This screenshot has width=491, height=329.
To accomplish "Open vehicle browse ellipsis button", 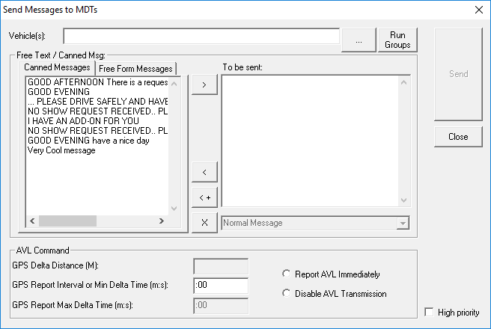I will (359, 40).
